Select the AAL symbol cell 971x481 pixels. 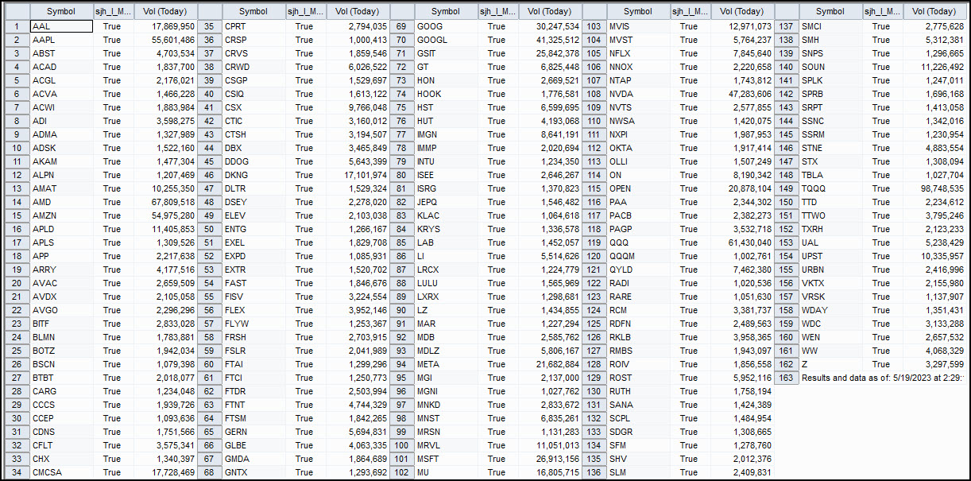61,26
